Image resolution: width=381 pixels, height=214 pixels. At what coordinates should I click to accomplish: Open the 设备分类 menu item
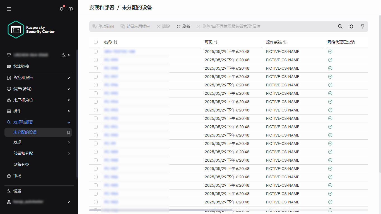click(21, 165)
